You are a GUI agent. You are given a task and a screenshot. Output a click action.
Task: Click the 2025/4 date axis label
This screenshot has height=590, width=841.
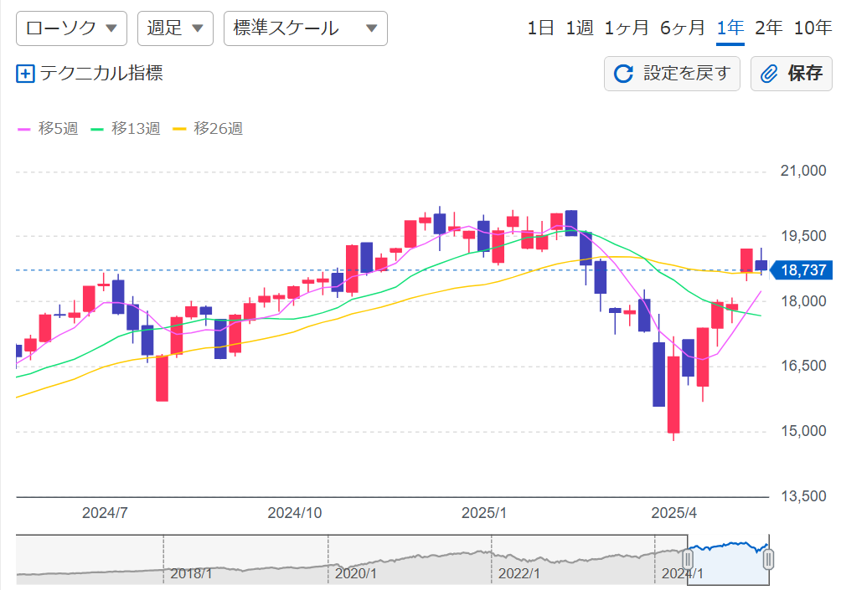coord(673,513)
